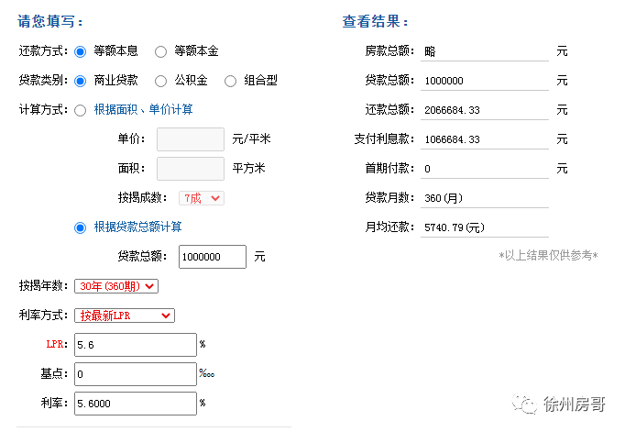Image resolution: width=625 pixels, height=432 pixels.
Task: Click the 基点 input field
Action: [137, 374]
